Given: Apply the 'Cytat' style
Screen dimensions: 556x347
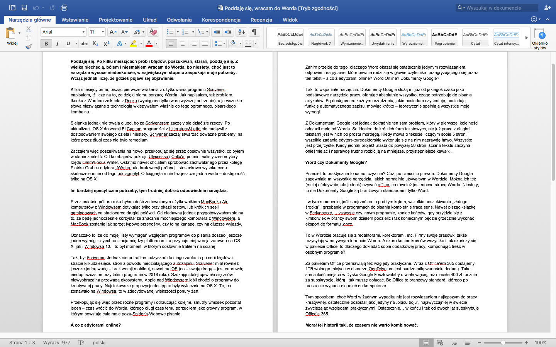Looking at the screenshot, I should pyautogui.click(x=476, y=38).
